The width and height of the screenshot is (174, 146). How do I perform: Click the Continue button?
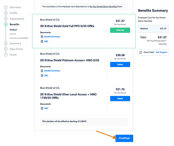(x=124, y=138)
